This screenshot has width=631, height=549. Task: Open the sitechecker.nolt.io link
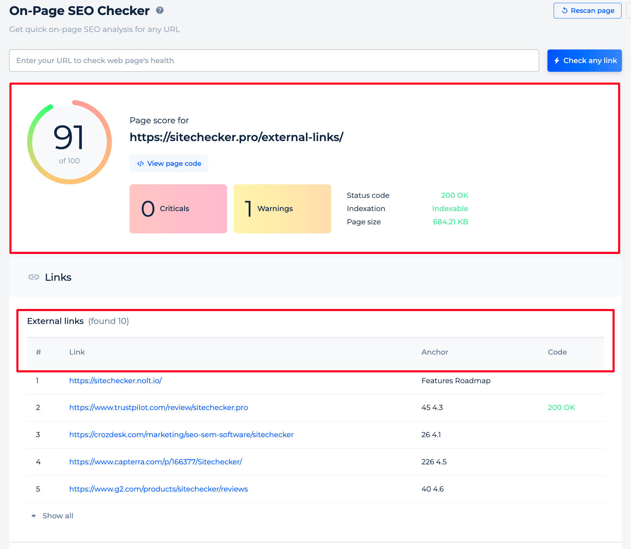116,380
